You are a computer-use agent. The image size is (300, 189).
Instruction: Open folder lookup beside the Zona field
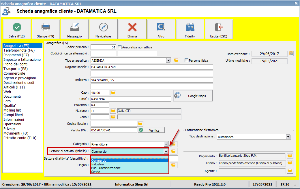pyautogui.click(x=113, y=117)
